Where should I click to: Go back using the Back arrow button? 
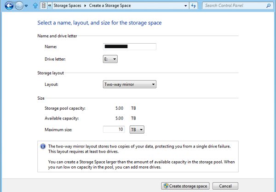[8, 6]
